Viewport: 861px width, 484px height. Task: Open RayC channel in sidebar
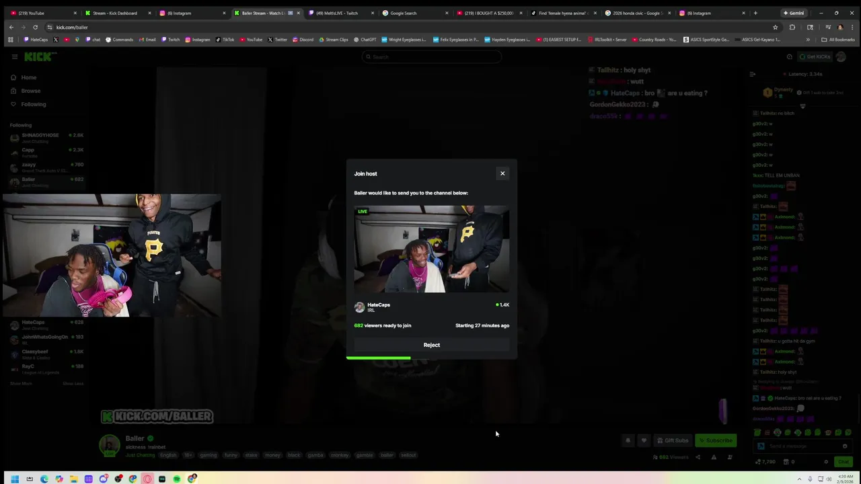[x=46, y=368]
